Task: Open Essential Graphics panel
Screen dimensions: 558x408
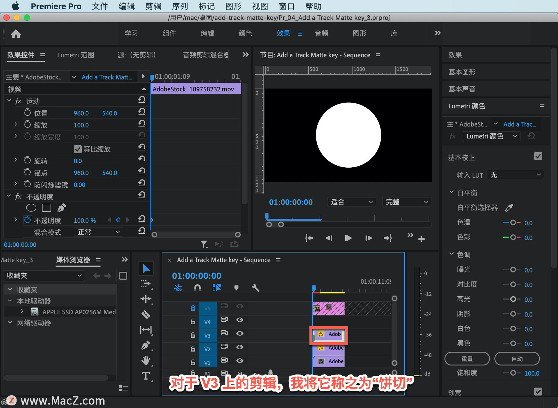Action: [462, 72]
